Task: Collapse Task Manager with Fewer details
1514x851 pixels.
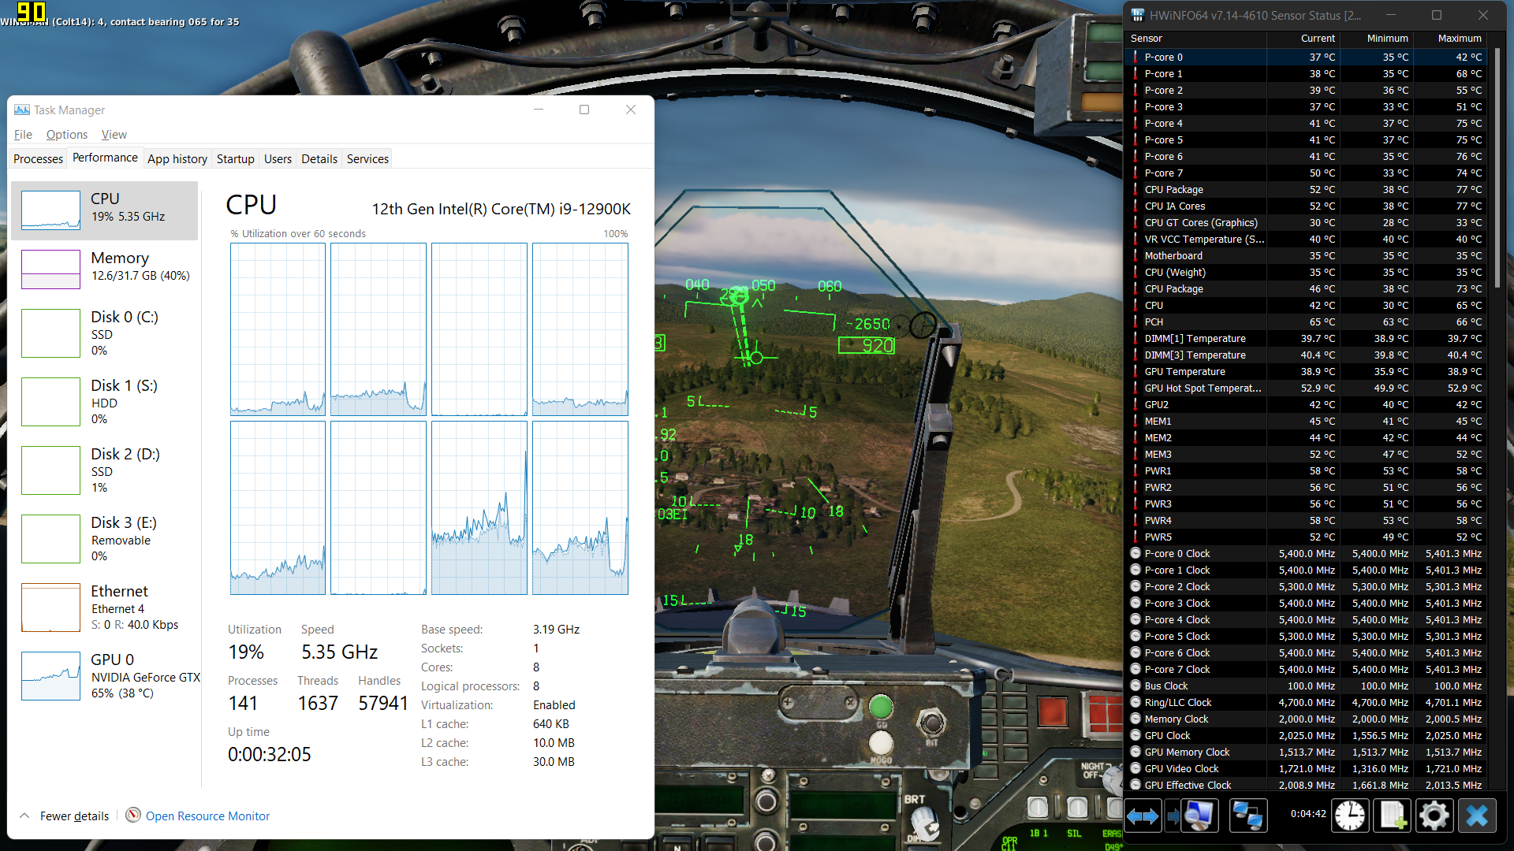Action: (x=65, y=816)
